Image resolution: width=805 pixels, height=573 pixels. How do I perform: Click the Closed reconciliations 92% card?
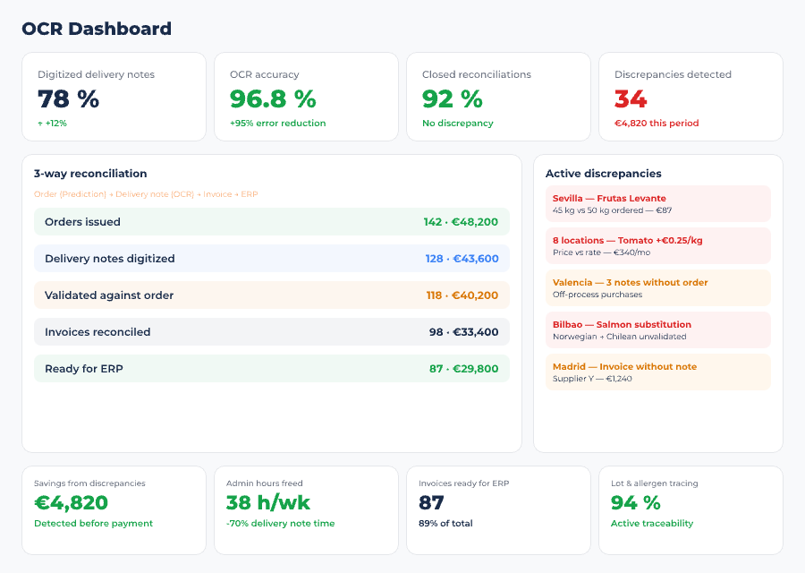coord(498,96)
